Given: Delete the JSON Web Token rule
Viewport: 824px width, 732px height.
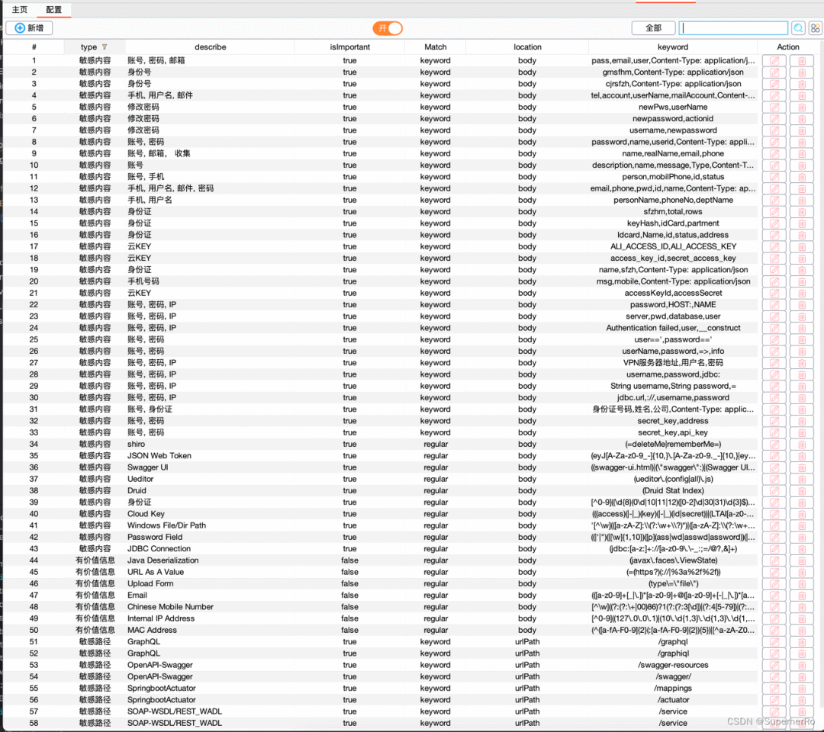Looking at the screenshot, I should [802, 456].
